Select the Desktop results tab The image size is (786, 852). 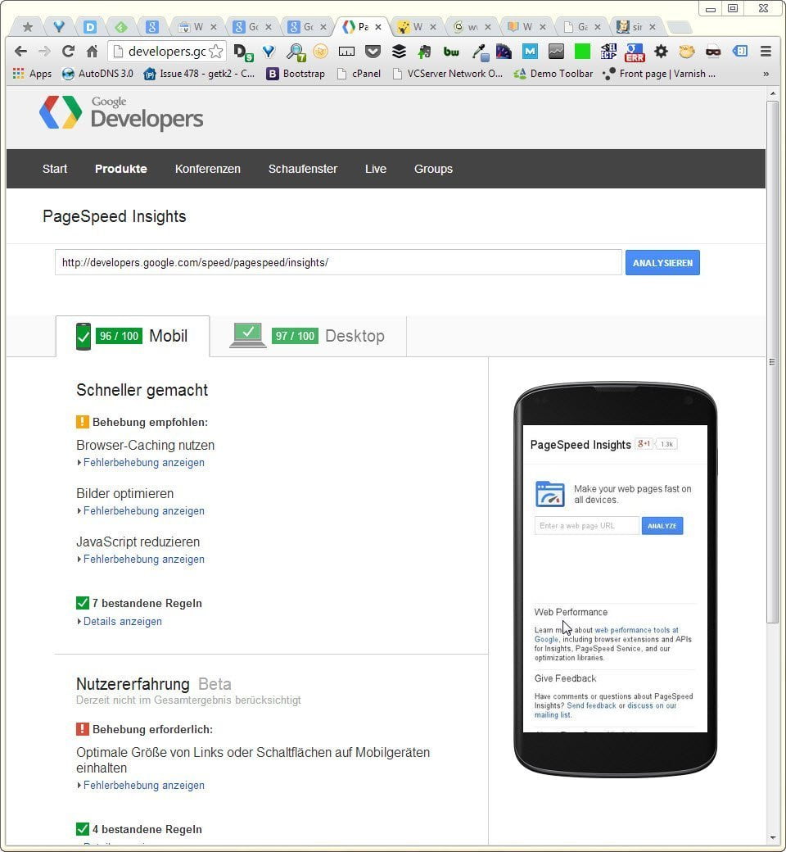pos(308,336)
